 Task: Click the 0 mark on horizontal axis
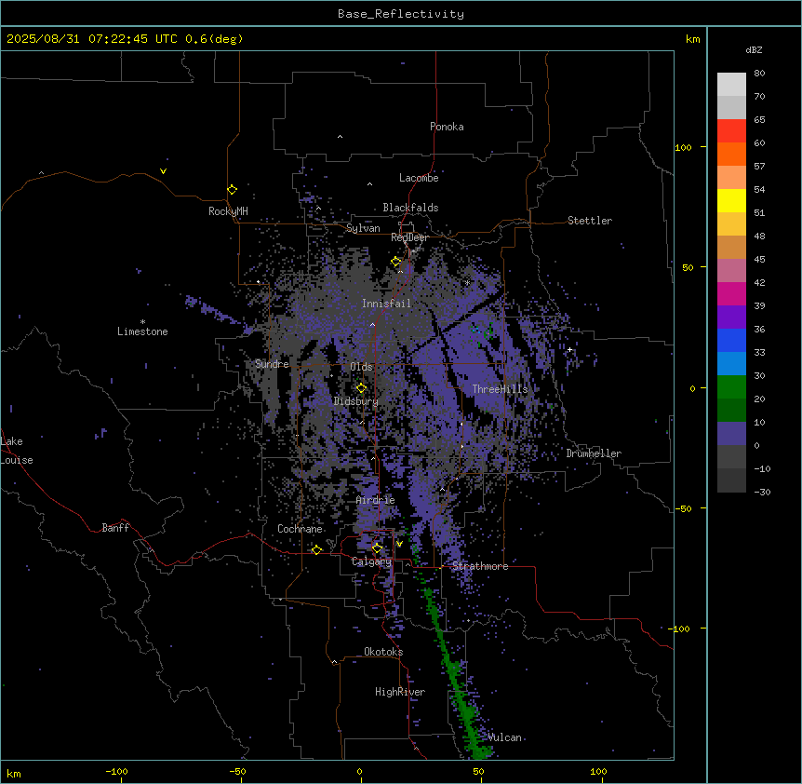tap(359, 771)
